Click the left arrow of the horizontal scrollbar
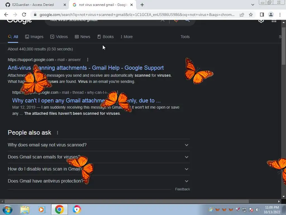The height and width of the screenshot is (215, 286). tap(2, 201)
